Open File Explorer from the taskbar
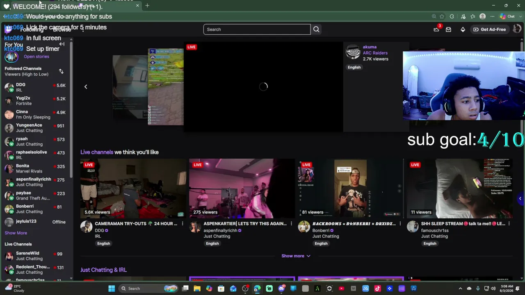 [x=197, y=288]
